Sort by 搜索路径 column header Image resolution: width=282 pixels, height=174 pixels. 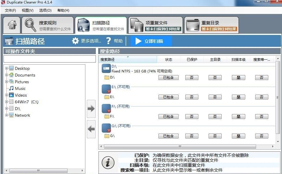128,59
